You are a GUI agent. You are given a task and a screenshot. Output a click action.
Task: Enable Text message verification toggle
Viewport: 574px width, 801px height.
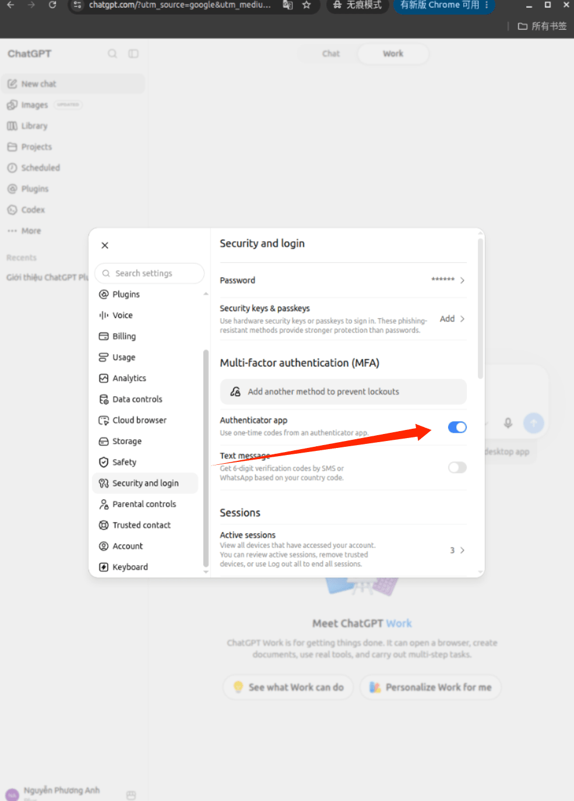pos(457,467)
